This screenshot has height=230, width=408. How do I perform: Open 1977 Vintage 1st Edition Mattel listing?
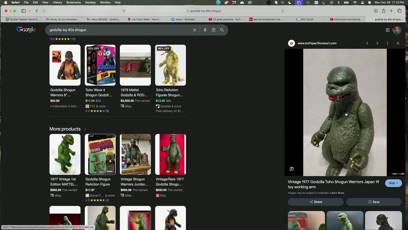tap(65, 166)
